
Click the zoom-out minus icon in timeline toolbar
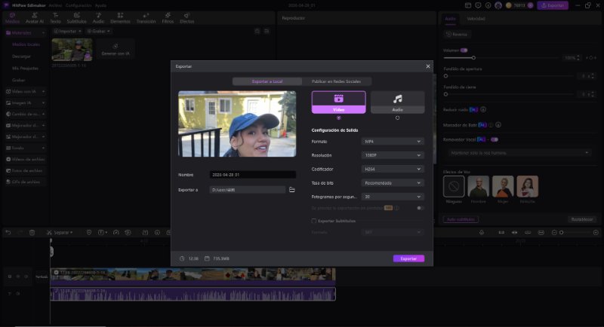click(x=554, y=233)
